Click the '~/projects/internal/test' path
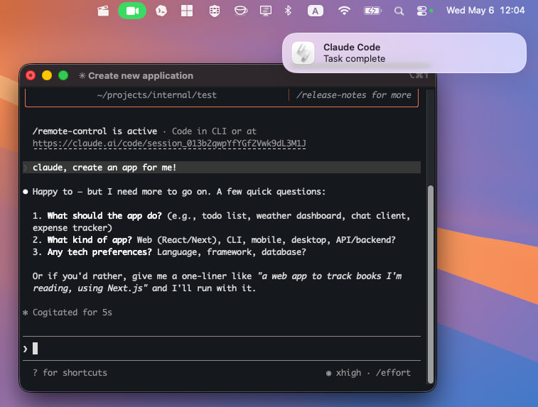 pyautogui.click(x=157, y=95)
